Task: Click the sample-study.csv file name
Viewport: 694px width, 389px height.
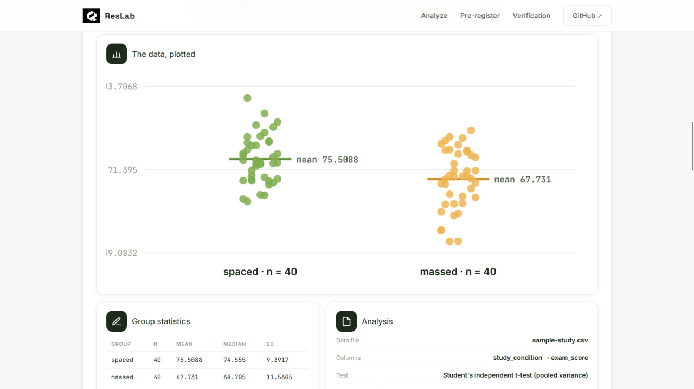Action: (x=560, y=340)
